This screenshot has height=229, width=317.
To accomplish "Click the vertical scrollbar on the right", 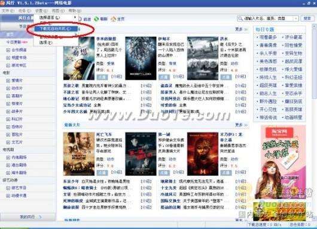I will coord(315,121).
